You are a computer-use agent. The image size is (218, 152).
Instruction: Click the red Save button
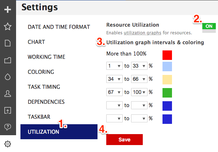(125, 140)
